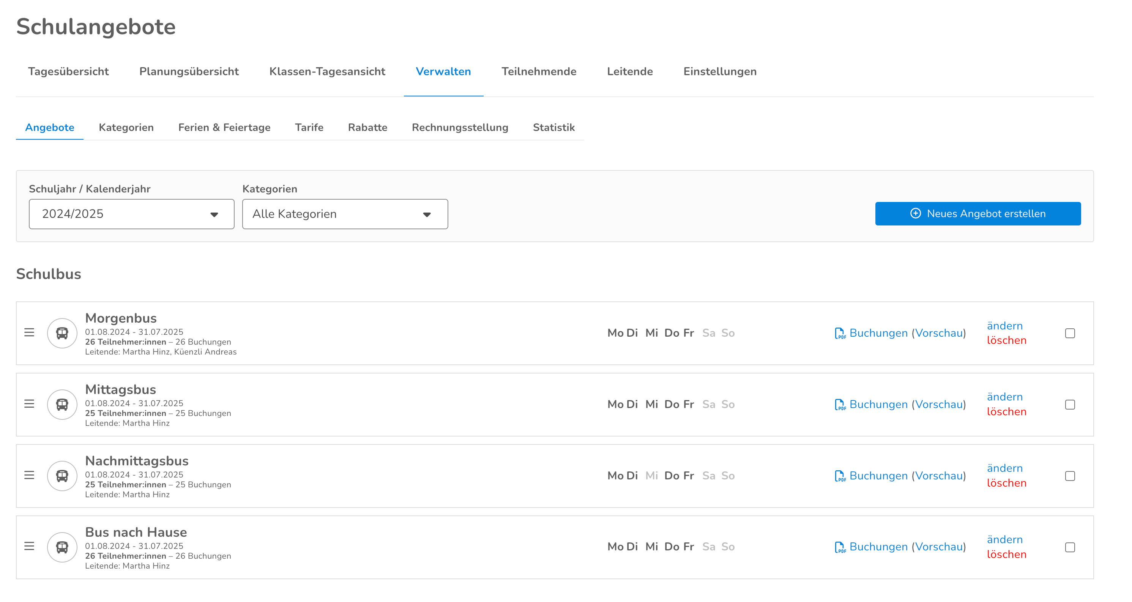Open the Schuljahr 2024/2025 dropdown

[x=131, y=214]
